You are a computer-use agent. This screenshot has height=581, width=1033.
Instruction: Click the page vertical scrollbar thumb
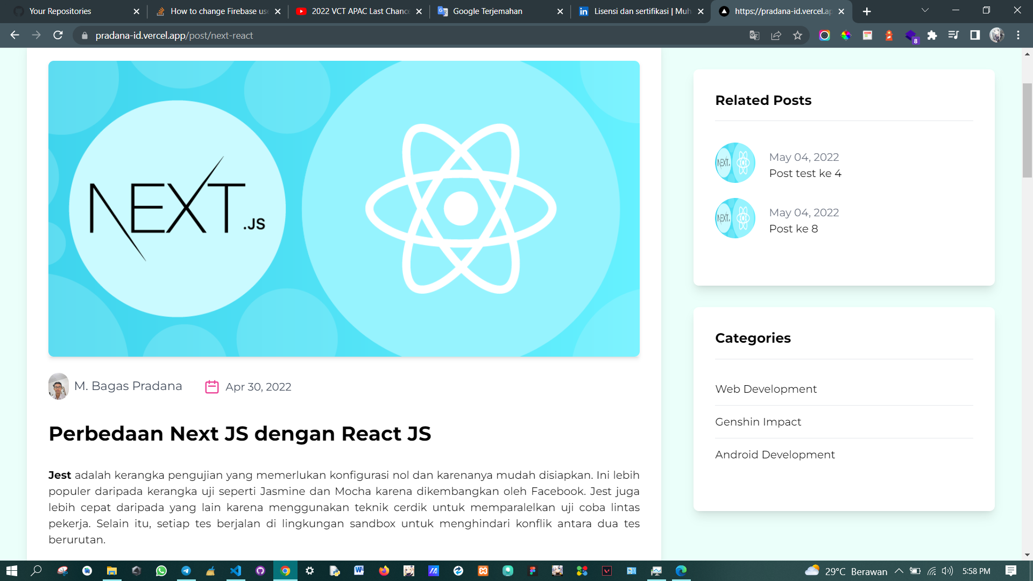click(1027, 130)
